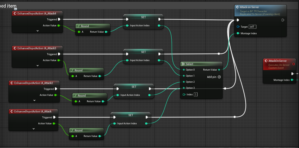Click Return Value pin of the Round node below IA_Attack
299x148 pixels.
[100, 136]
